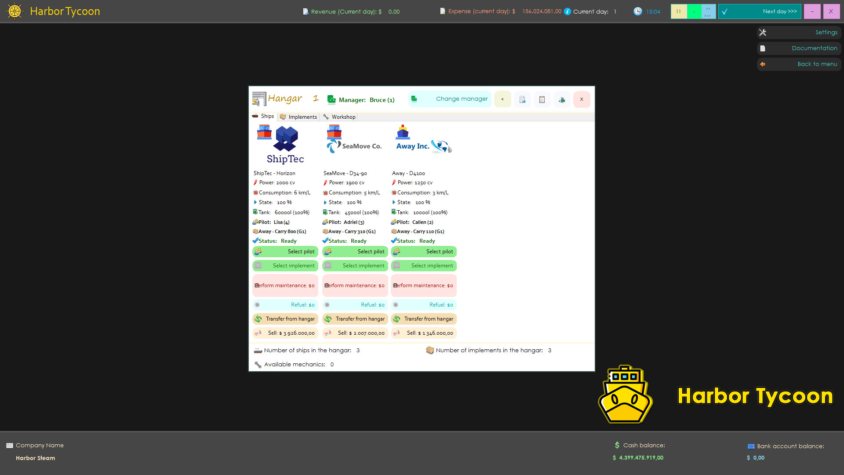Pause the game simulation

(679, 11)
